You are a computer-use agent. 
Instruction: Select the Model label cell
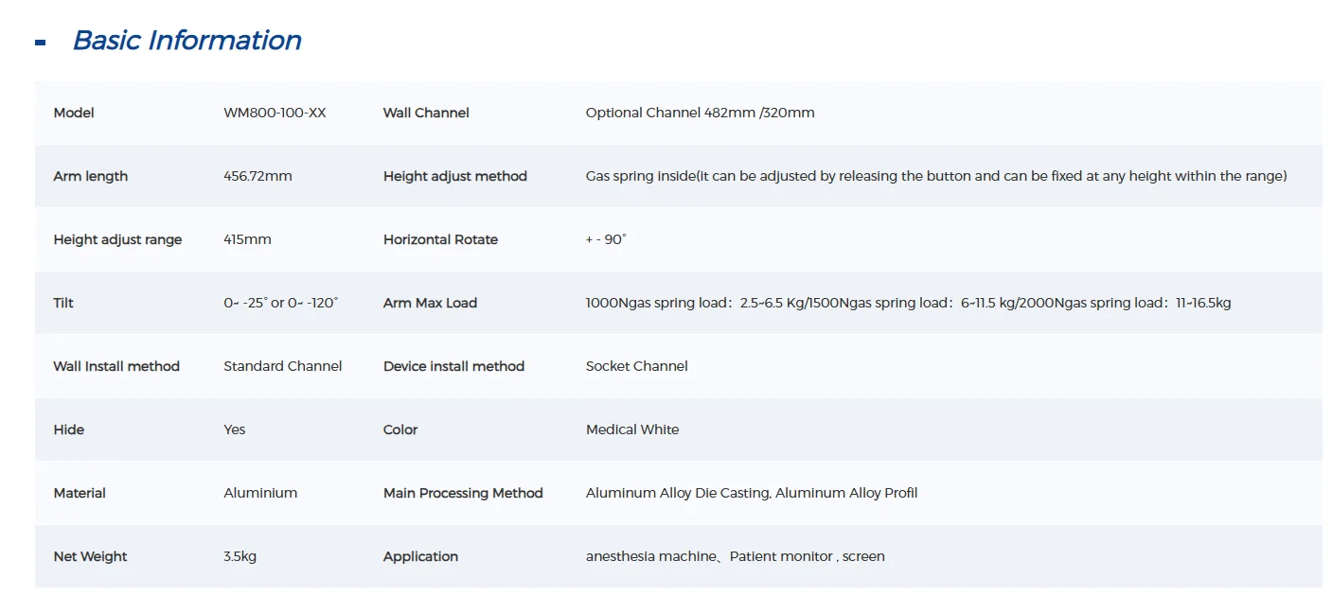click(74, 113)
